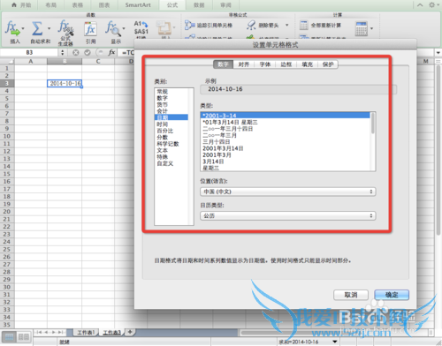Click the Remove Arrows (删除箭头) icon
The height and width of the screenshot is (346, 442).
pos(251,25)
